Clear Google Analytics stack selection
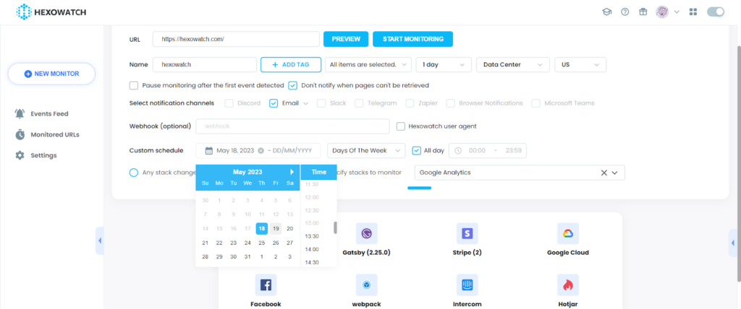The image size is (741, 309). click(604, 173)
